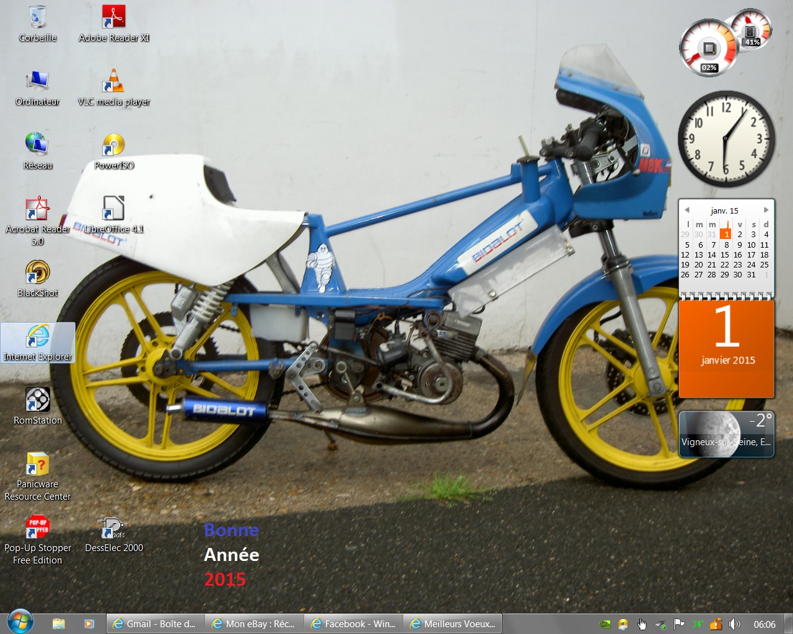Select the Ordinateur desktop icon

coord(38,88)
